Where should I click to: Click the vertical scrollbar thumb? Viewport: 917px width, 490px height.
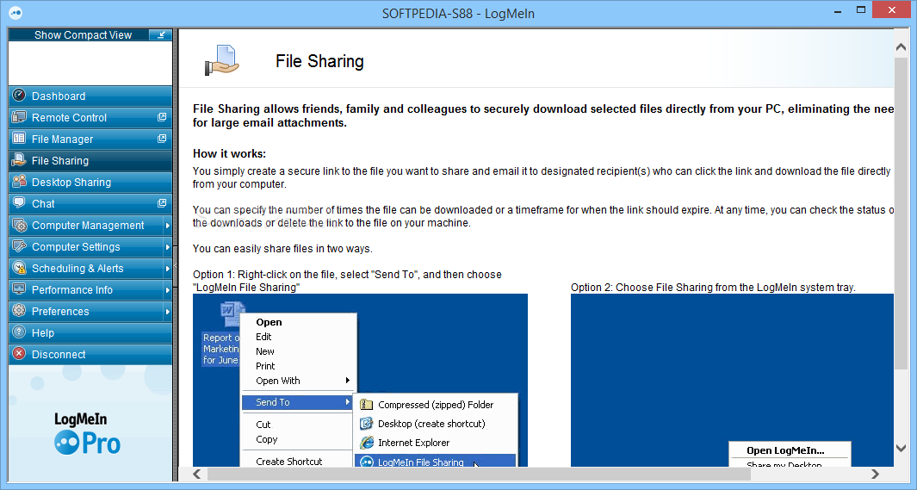pos(901,212)
